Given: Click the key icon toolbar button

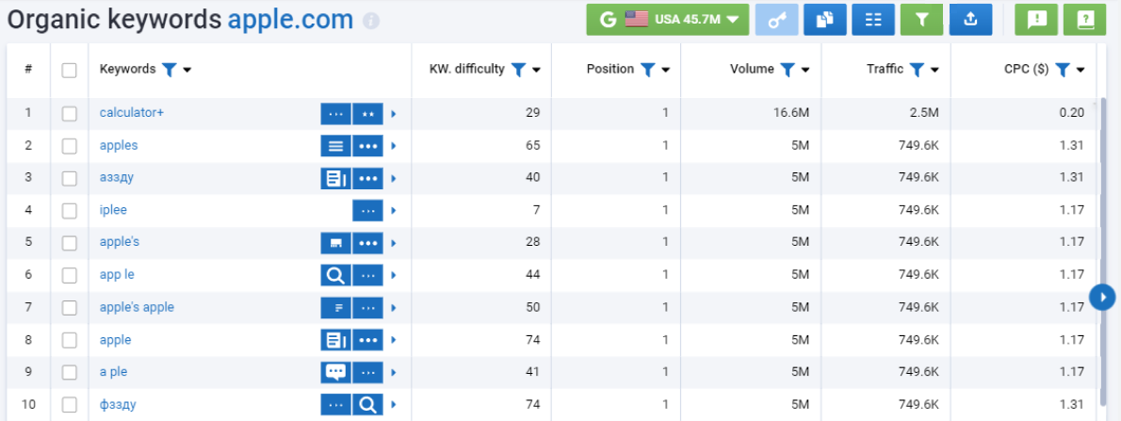Looking at the screenshot, I should point(776,19).
